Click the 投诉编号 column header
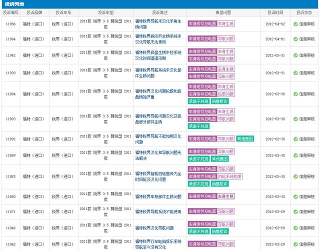The height and width of the screenshot is (250, 320). point(11,12)
